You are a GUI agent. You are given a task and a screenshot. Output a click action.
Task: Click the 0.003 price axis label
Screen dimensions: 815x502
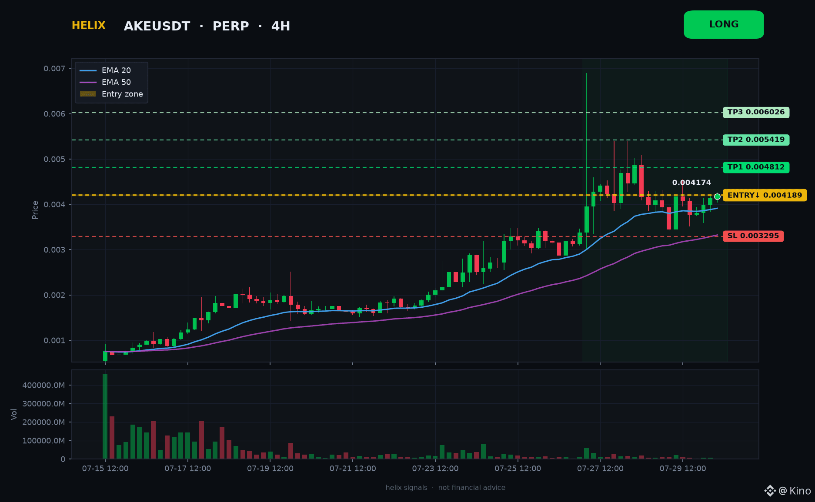(54, 250)
